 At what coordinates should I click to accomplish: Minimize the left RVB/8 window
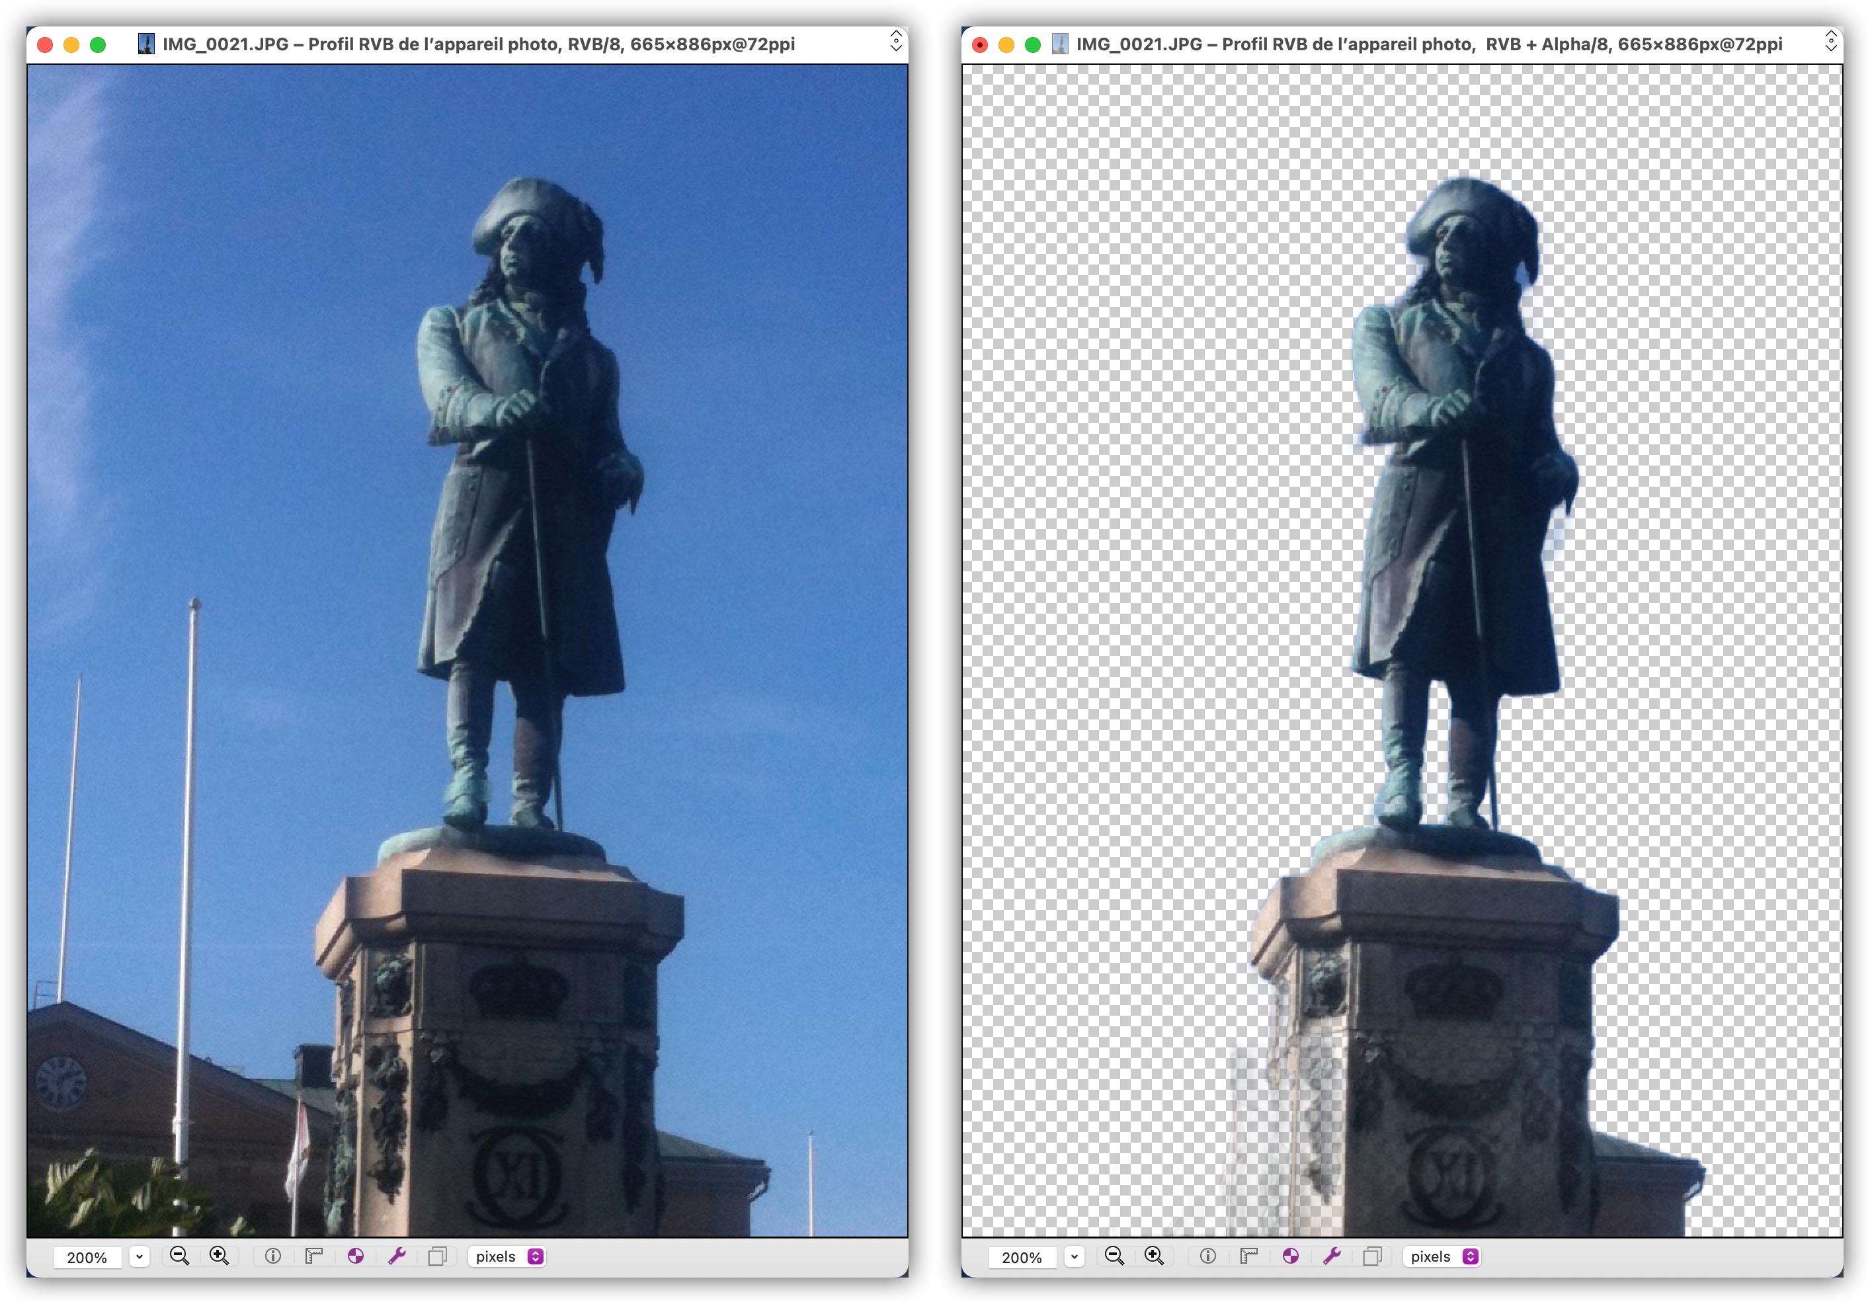(x=71, y=45)
